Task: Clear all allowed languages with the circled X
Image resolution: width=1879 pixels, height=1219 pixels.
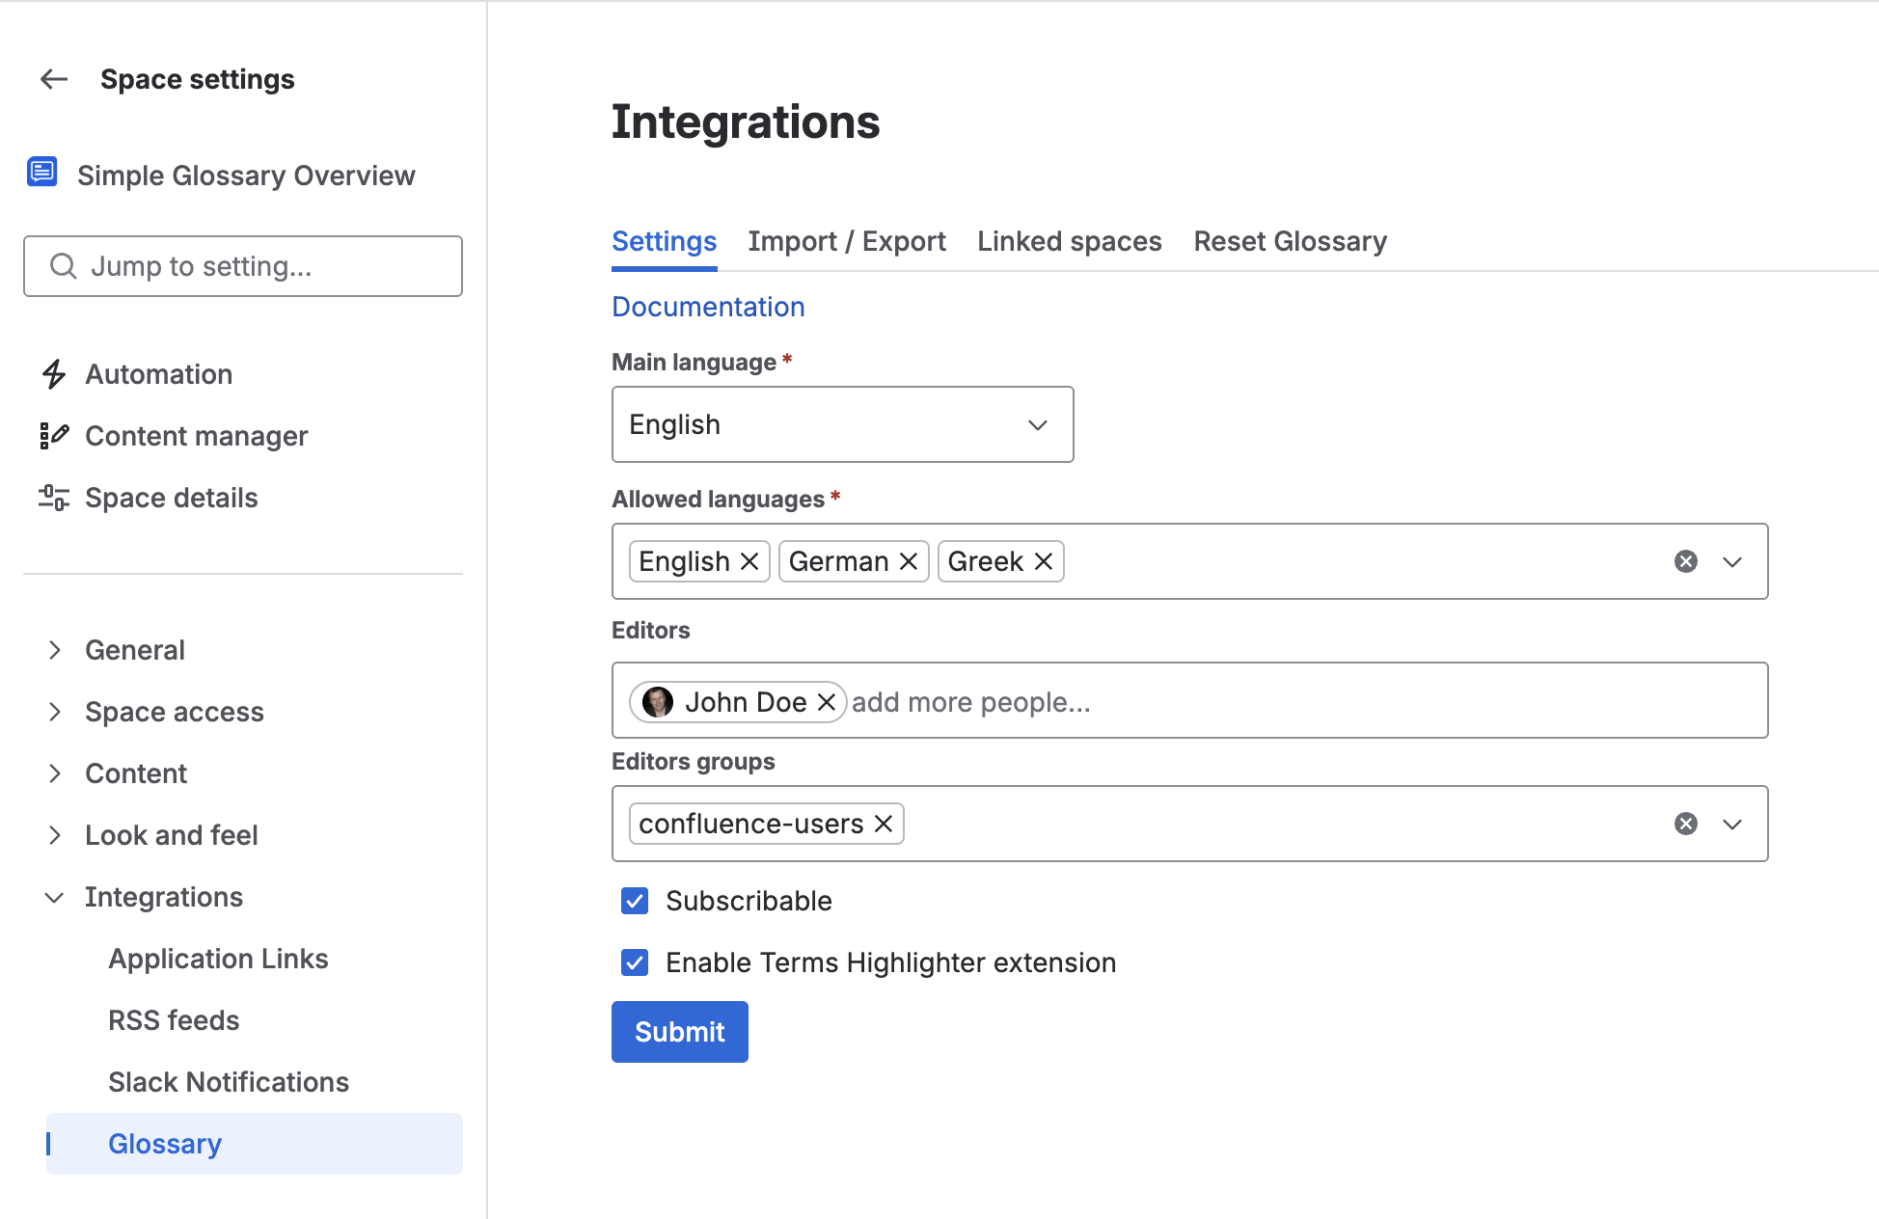Action: [1686, 561]
